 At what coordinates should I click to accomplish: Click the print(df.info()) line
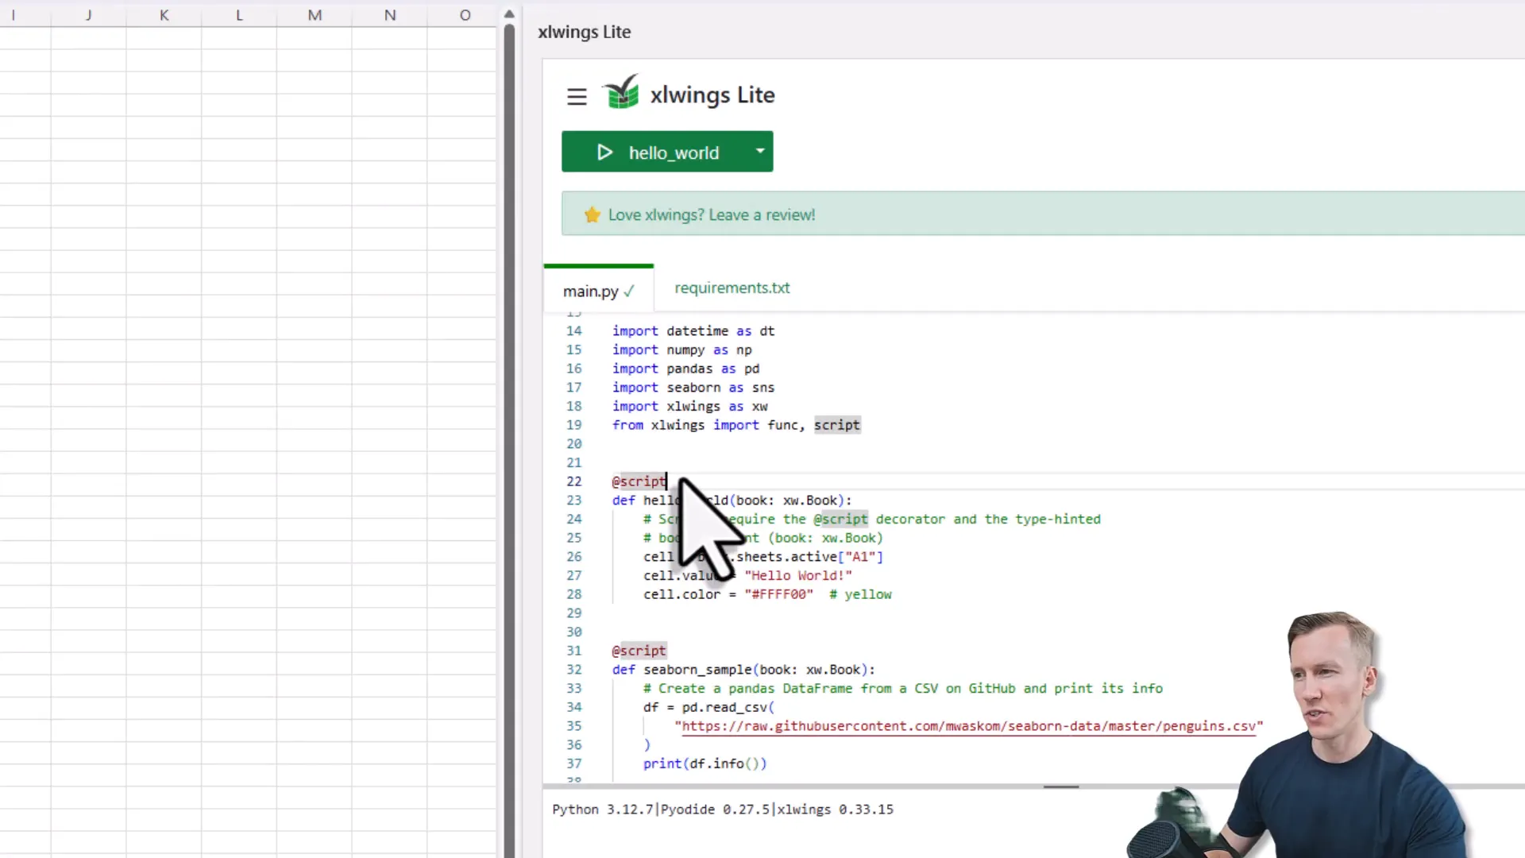coord(704,763)
